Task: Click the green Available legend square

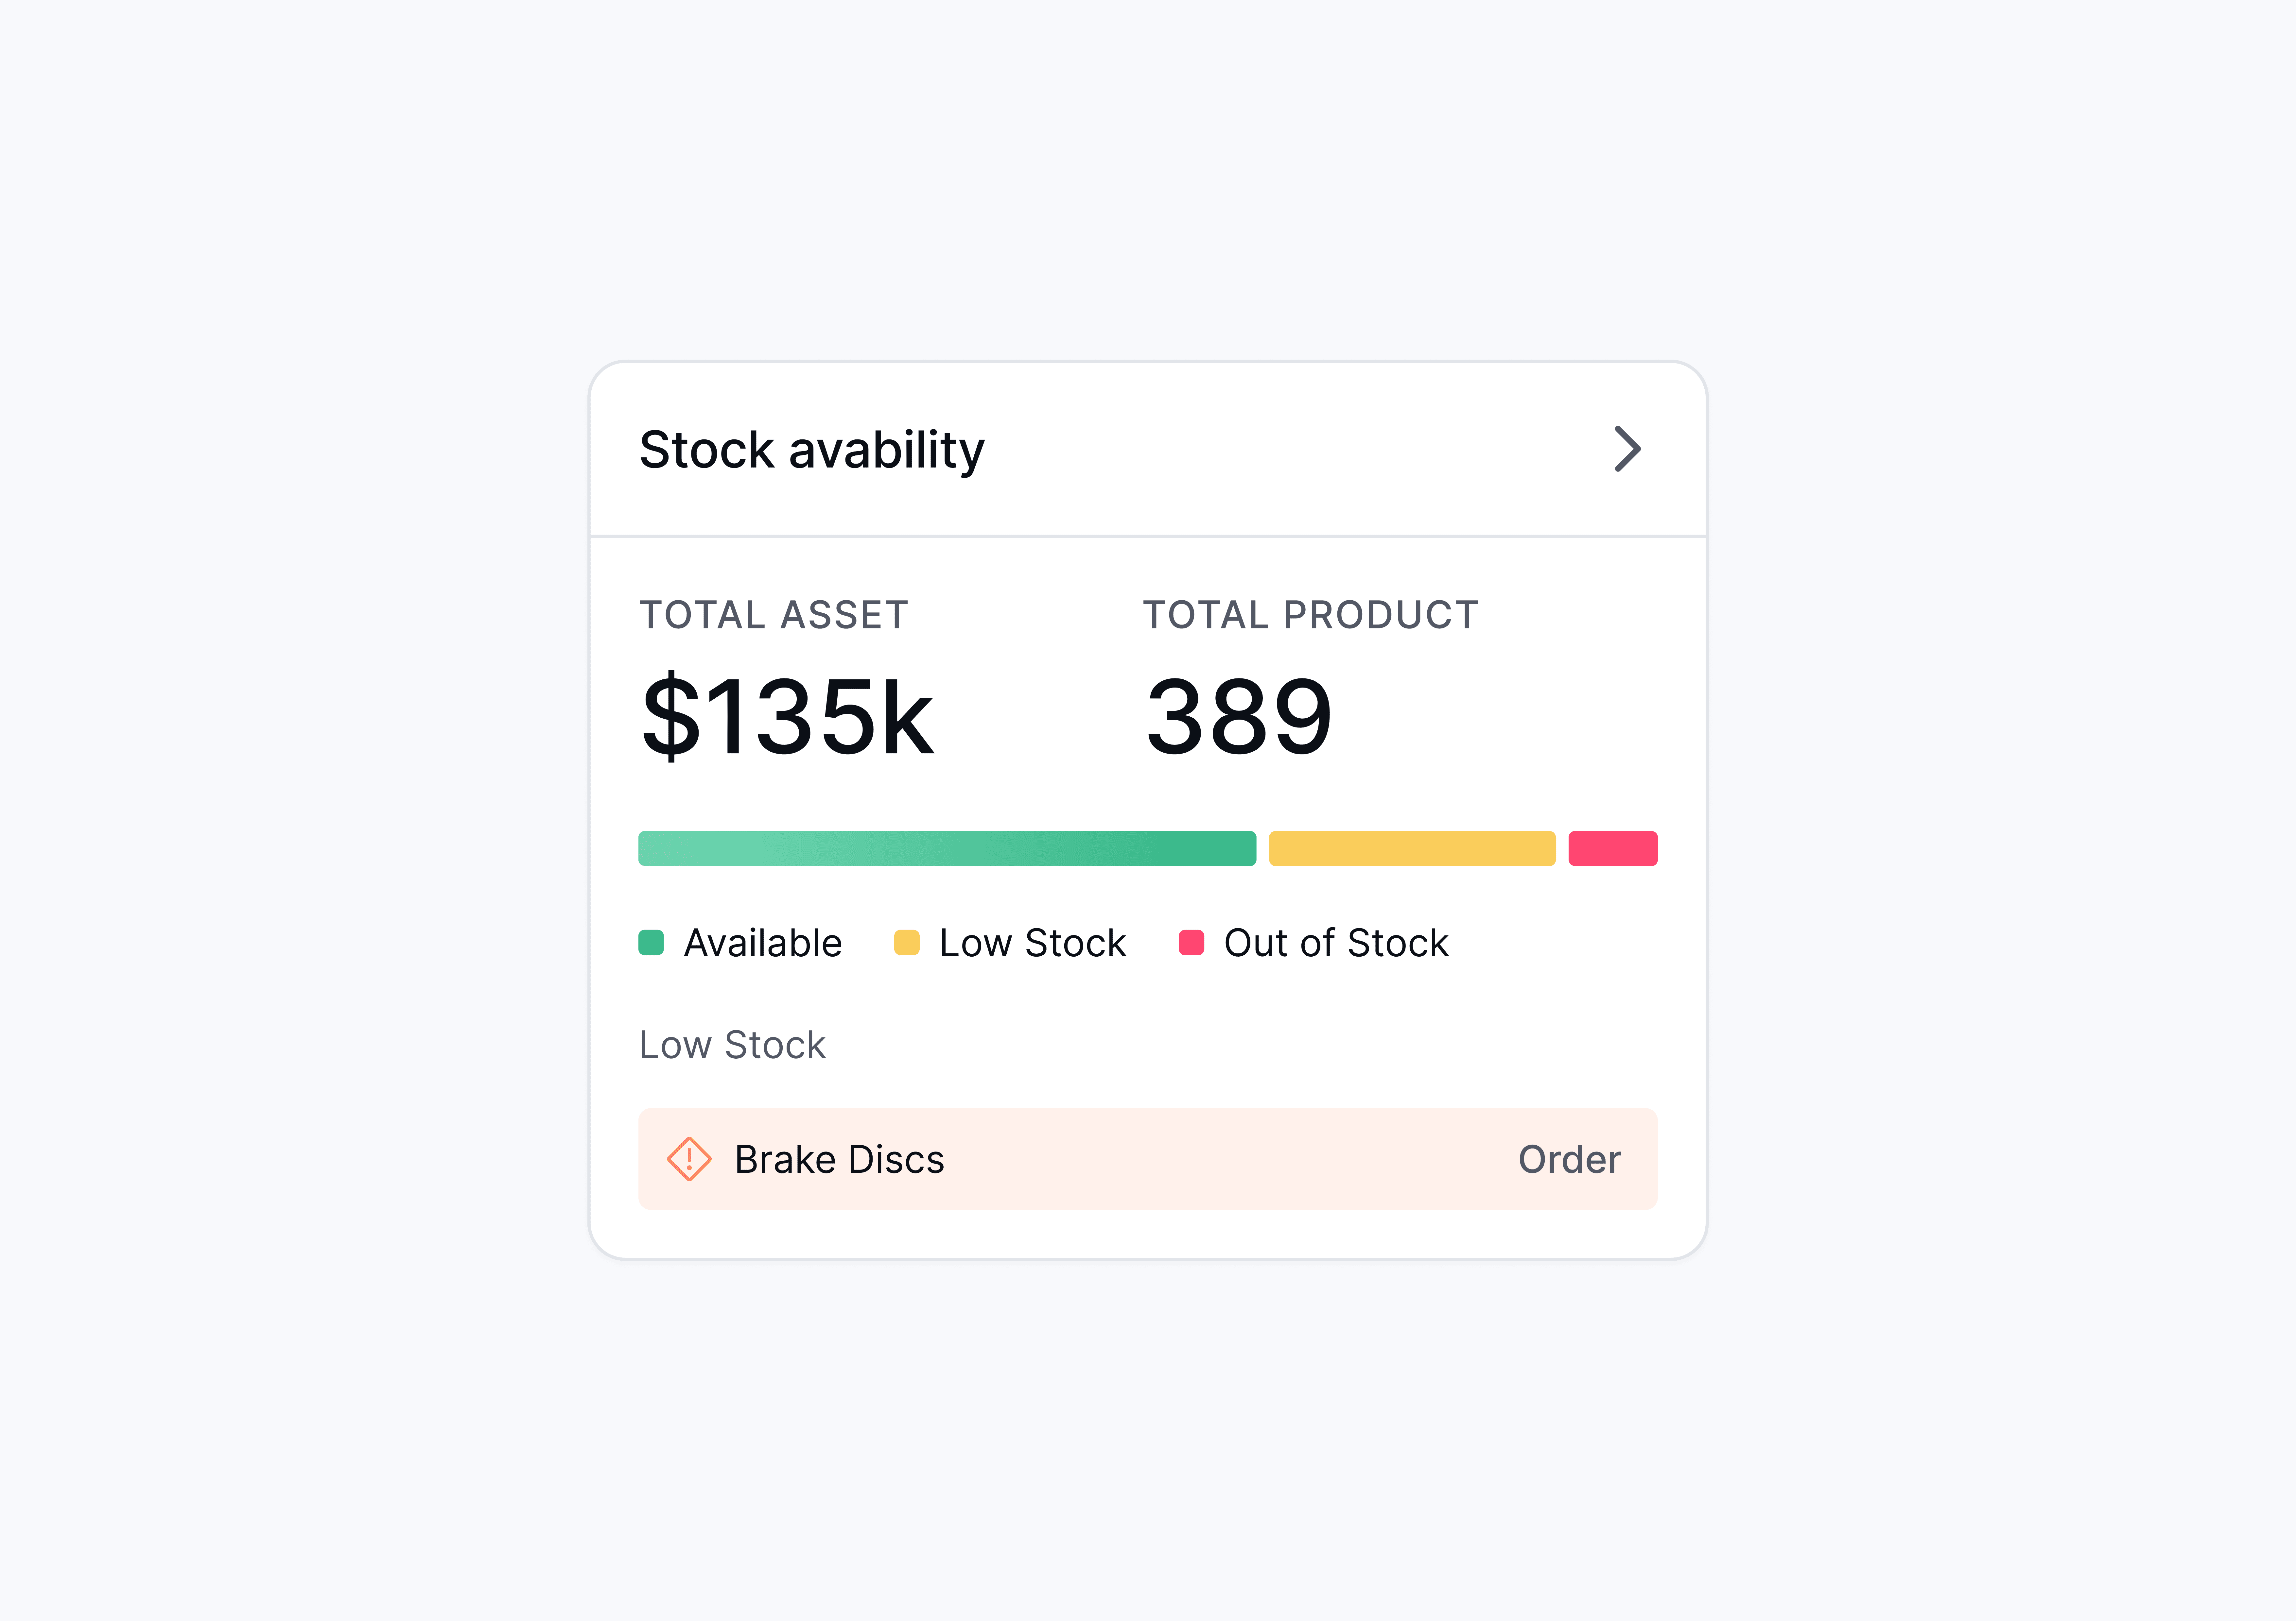Action: click(x=651, y=942)
